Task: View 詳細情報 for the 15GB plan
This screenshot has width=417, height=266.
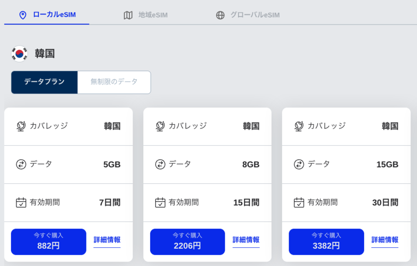Action: 385,240
